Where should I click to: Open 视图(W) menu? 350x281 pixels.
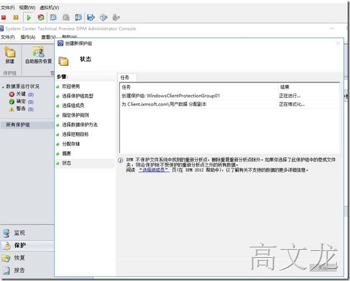(x=27, y=8)
